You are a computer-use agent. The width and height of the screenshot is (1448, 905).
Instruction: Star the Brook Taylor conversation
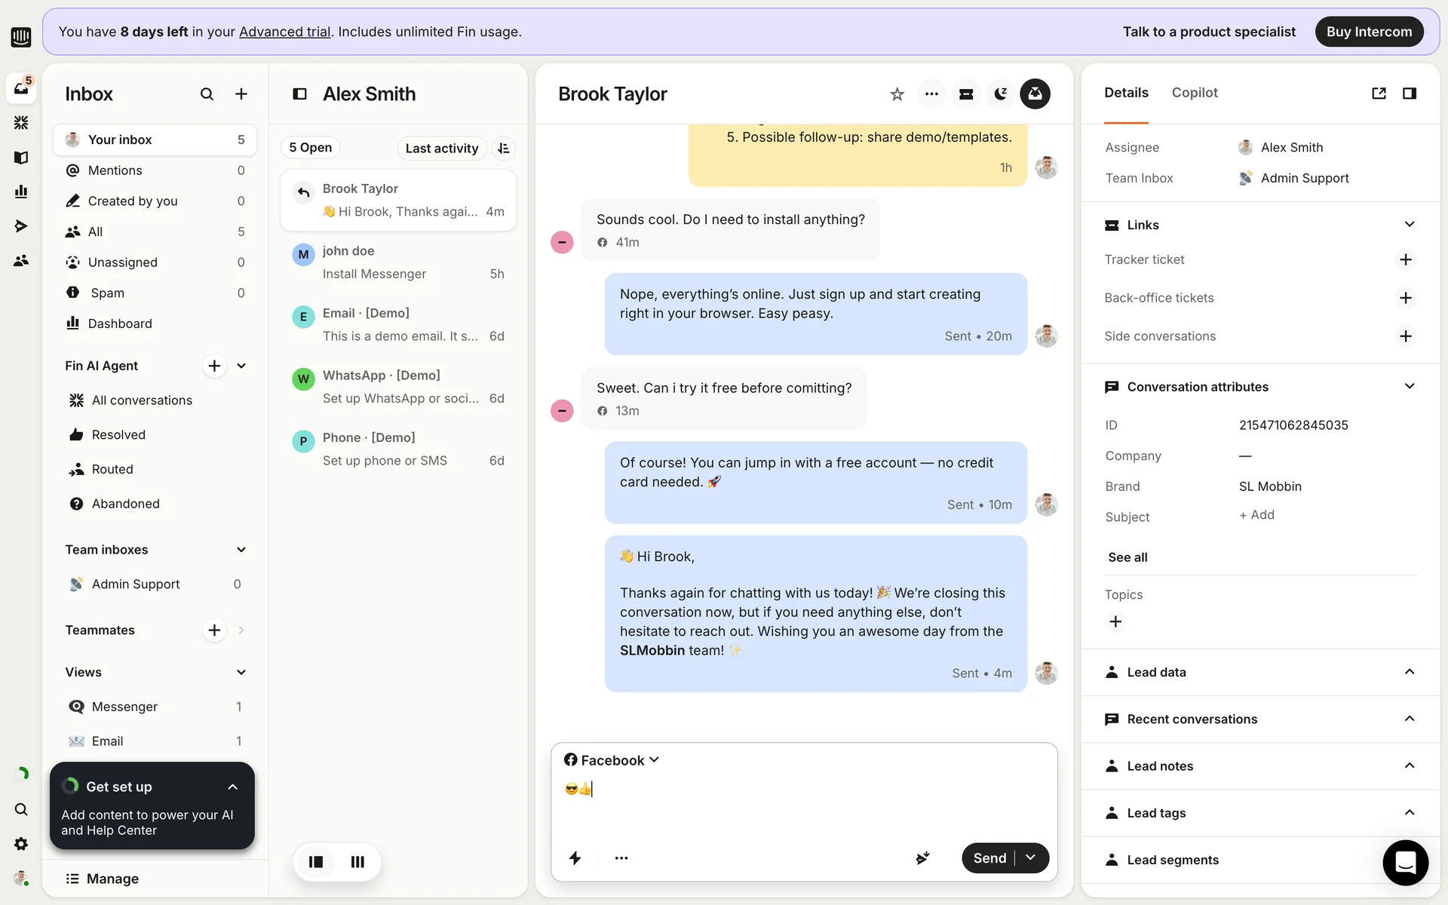[897, 94]
